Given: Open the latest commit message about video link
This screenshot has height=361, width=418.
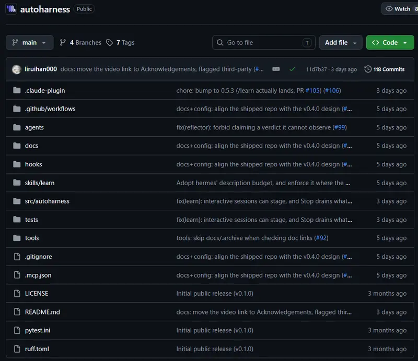Looking at the screenshot, I should (x=162, y=69).
